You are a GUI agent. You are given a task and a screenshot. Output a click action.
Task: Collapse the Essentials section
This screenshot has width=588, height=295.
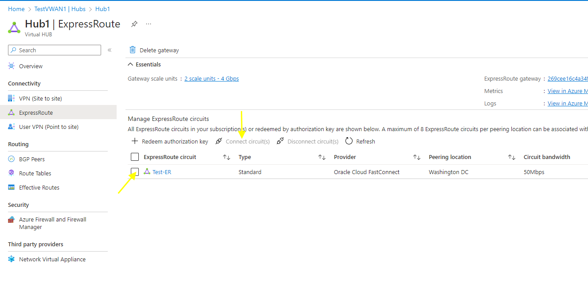(x=130, y=64)
